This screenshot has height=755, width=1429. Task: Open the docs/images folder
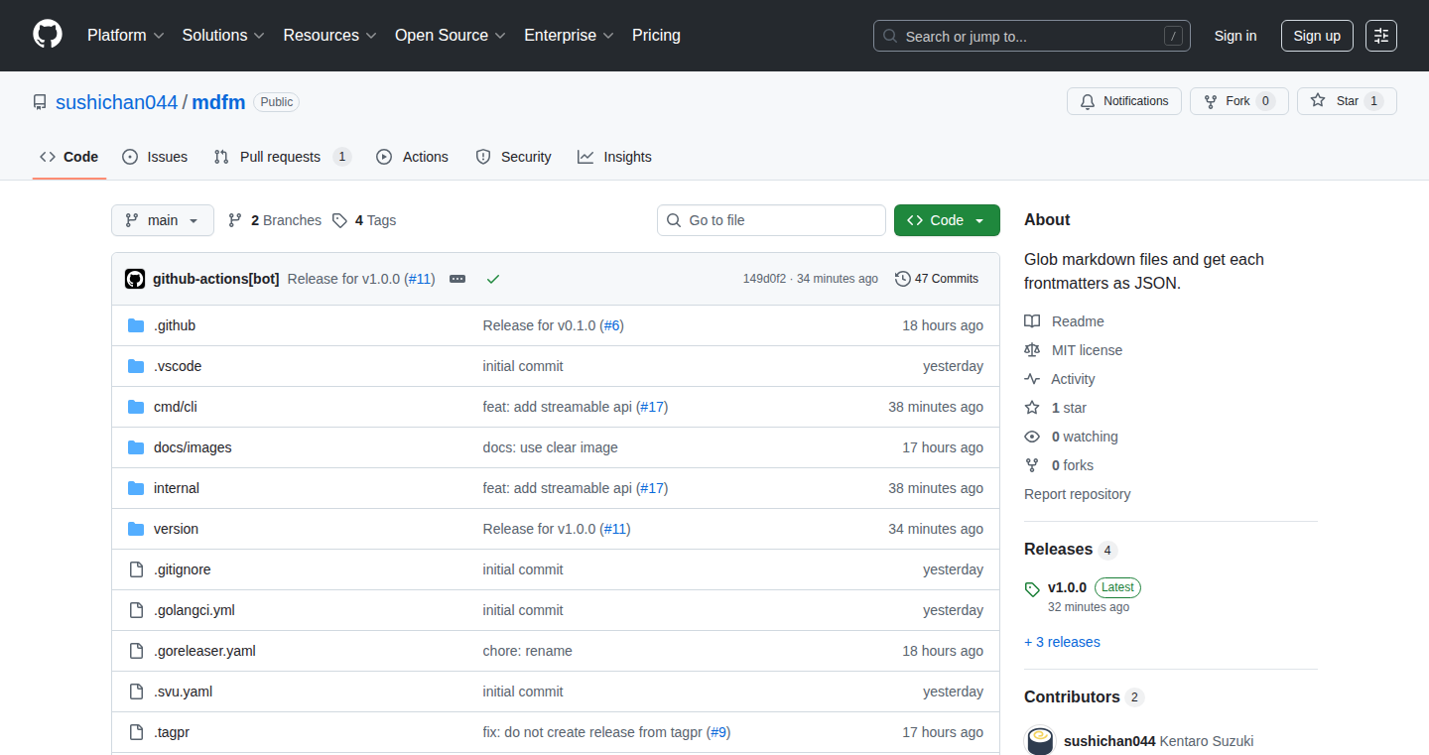[x=193, y=447]
